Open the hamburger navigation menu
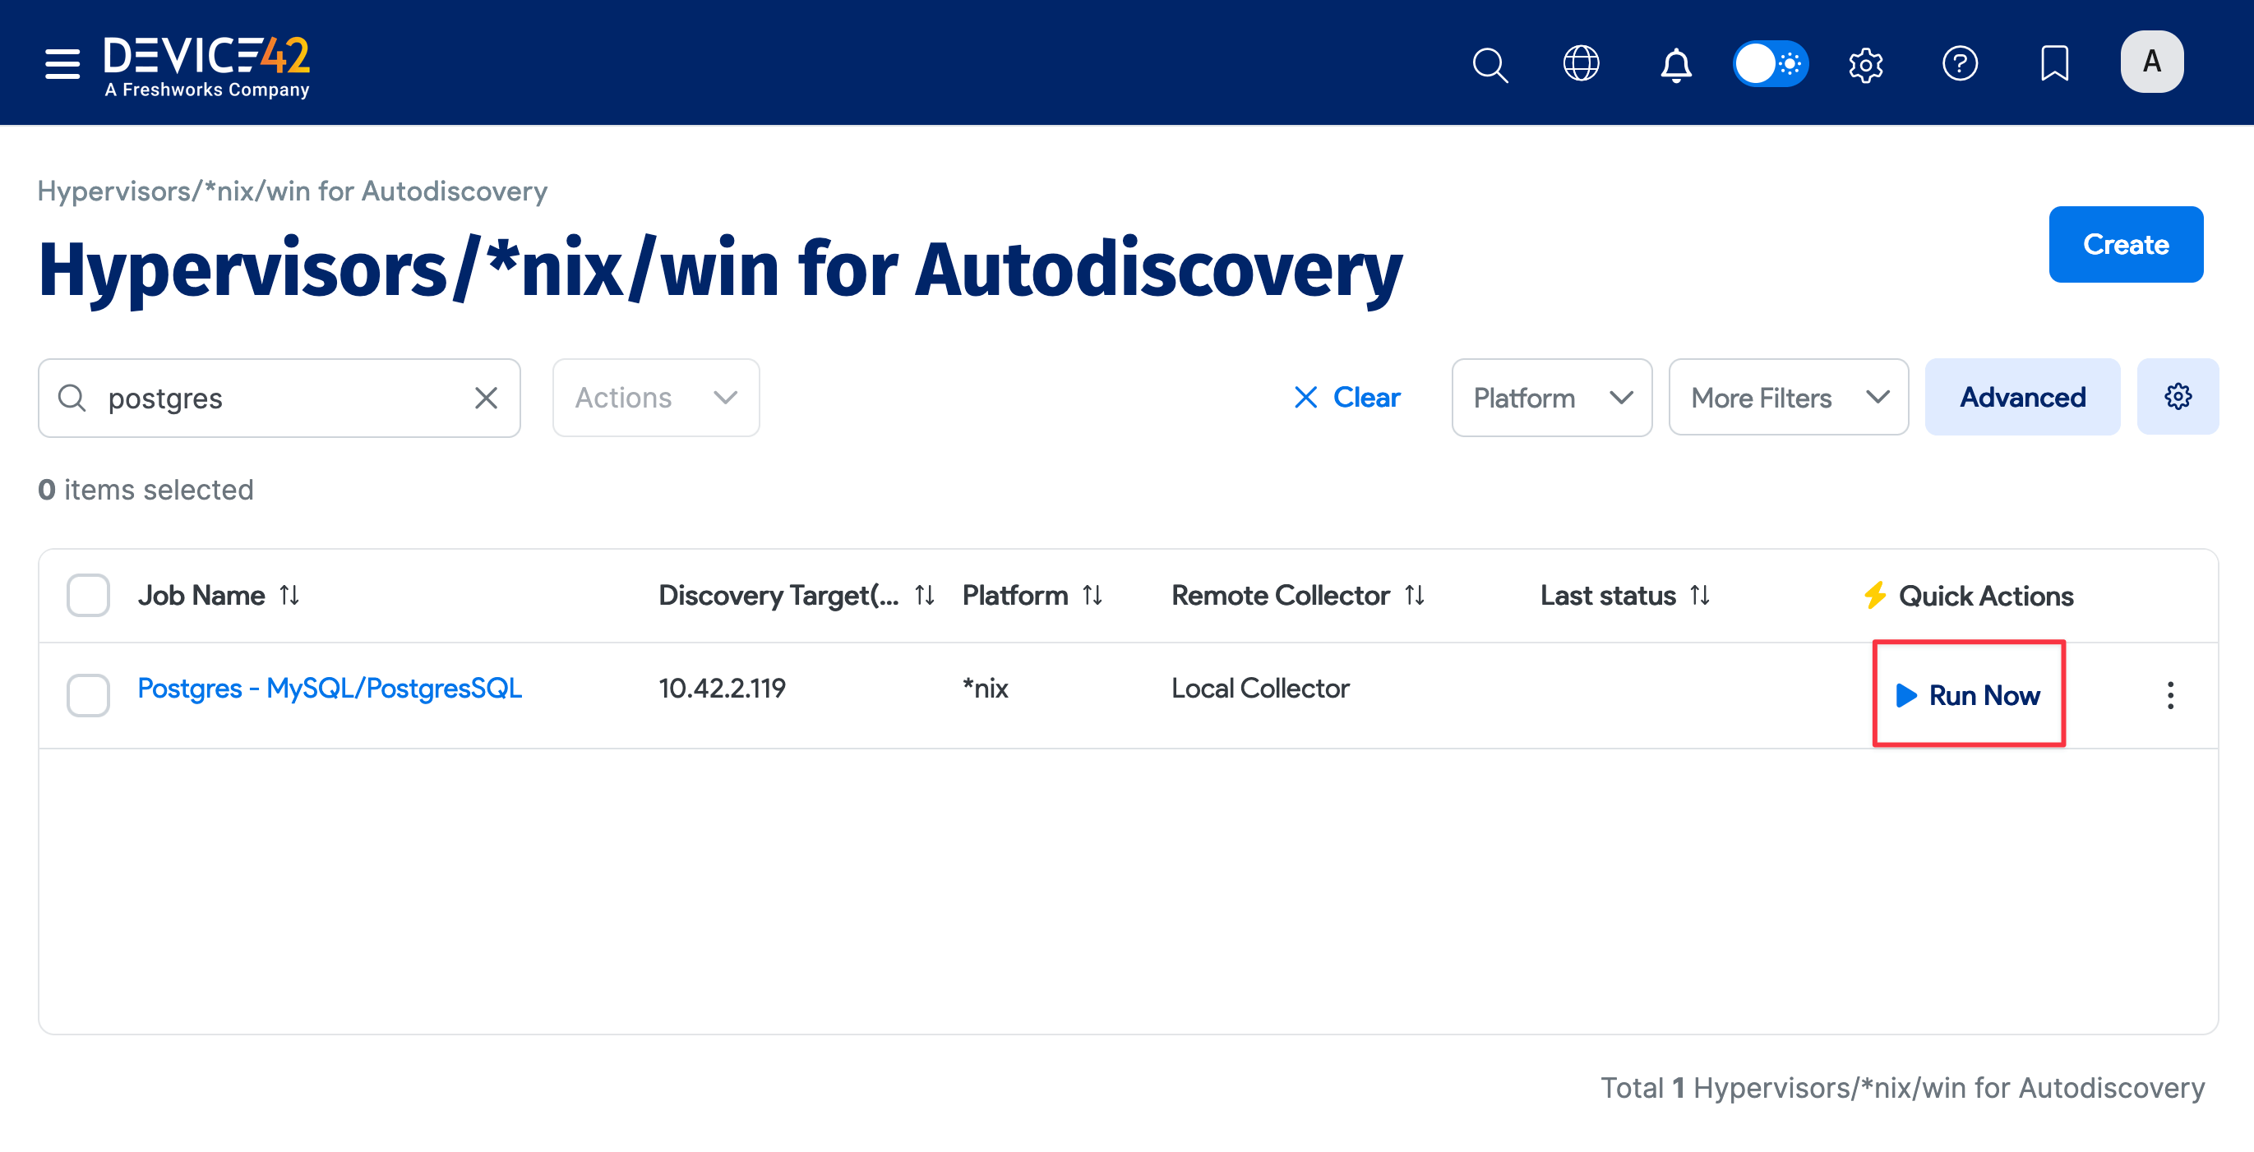Viewport: 2254px width, 1152px height. (x=62, y=63)
